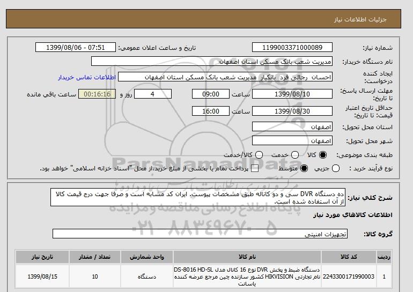The width and height of the screenshot is (413, 292).
Task: Click the validity time field 16:00
Action: [x=211, y=111]
